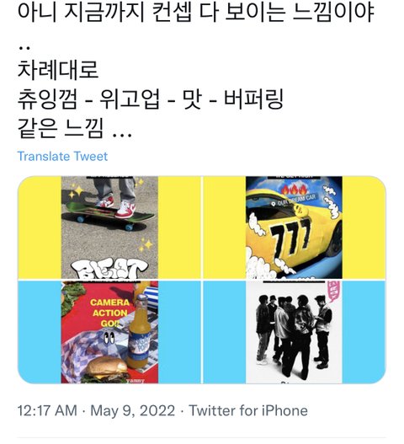Screen dimensions: 404x444
Task: Open the black-and-white group photo
Action: click(x=295, y=332)
